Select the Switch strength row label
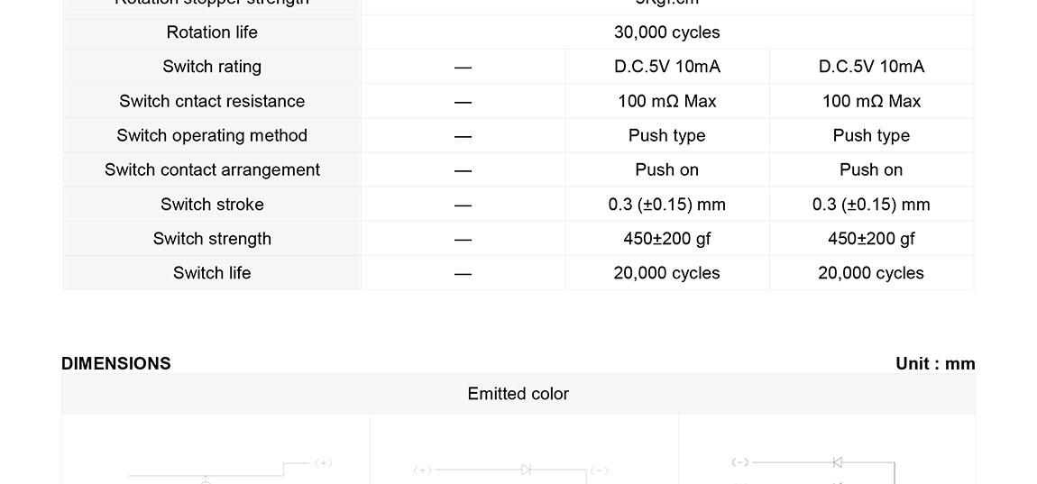Image resolution: width=1037 pixels, height=484 pixels. [212, 239]
